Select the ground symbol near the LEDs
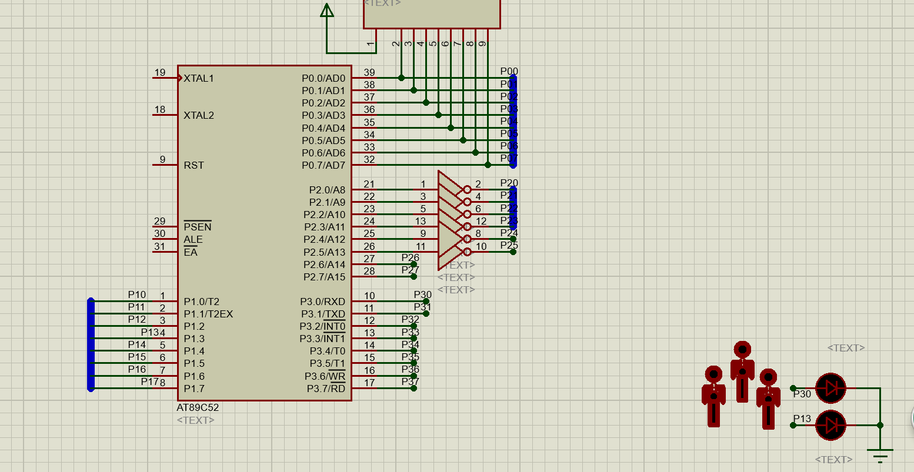 (x=880, y=454)
